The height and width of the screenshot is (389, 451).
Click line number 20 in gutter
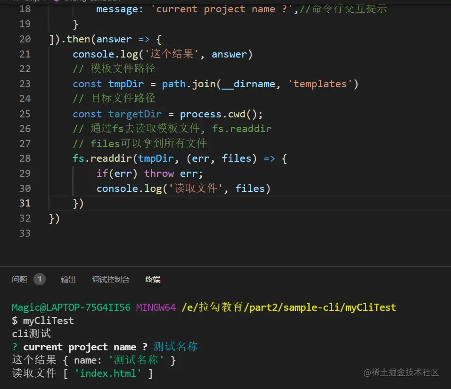pos(25,39)
